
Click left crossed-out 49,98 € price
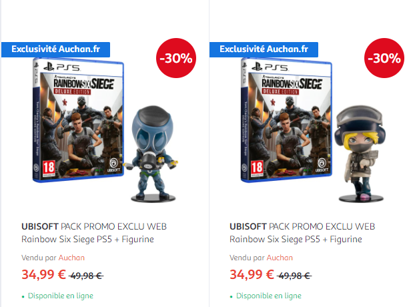coord(86,276)
